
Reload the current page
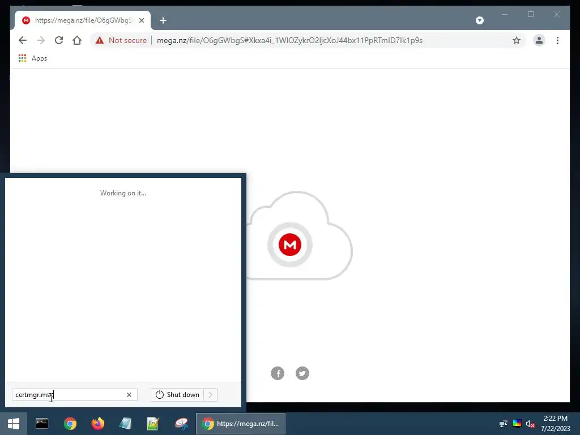[59, 40]
